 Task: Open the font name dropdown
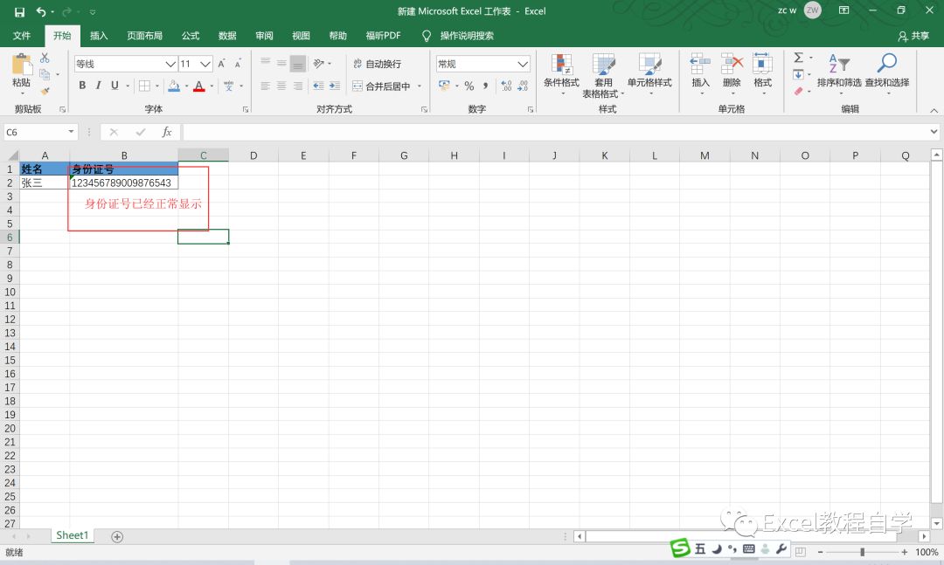click(x=170, y=64)
